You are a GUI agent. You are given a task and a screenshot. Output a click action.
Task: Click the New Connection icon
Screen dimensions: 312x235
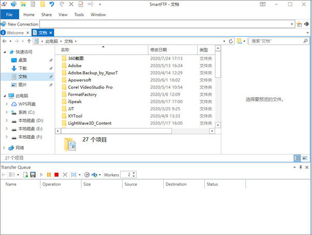point(4,24)
